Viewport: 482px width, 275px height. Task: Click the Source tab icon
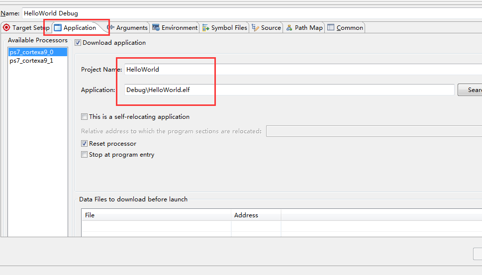pos(255,28)
